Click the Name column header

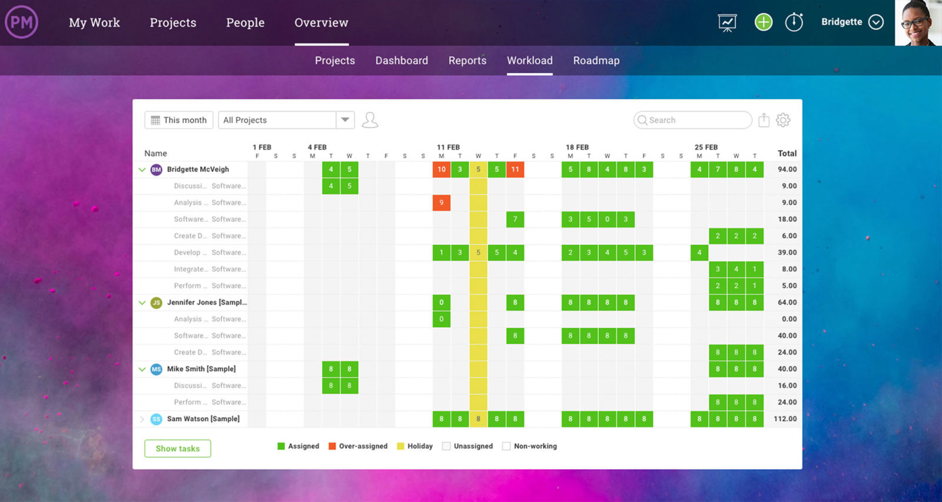(155, 153)
